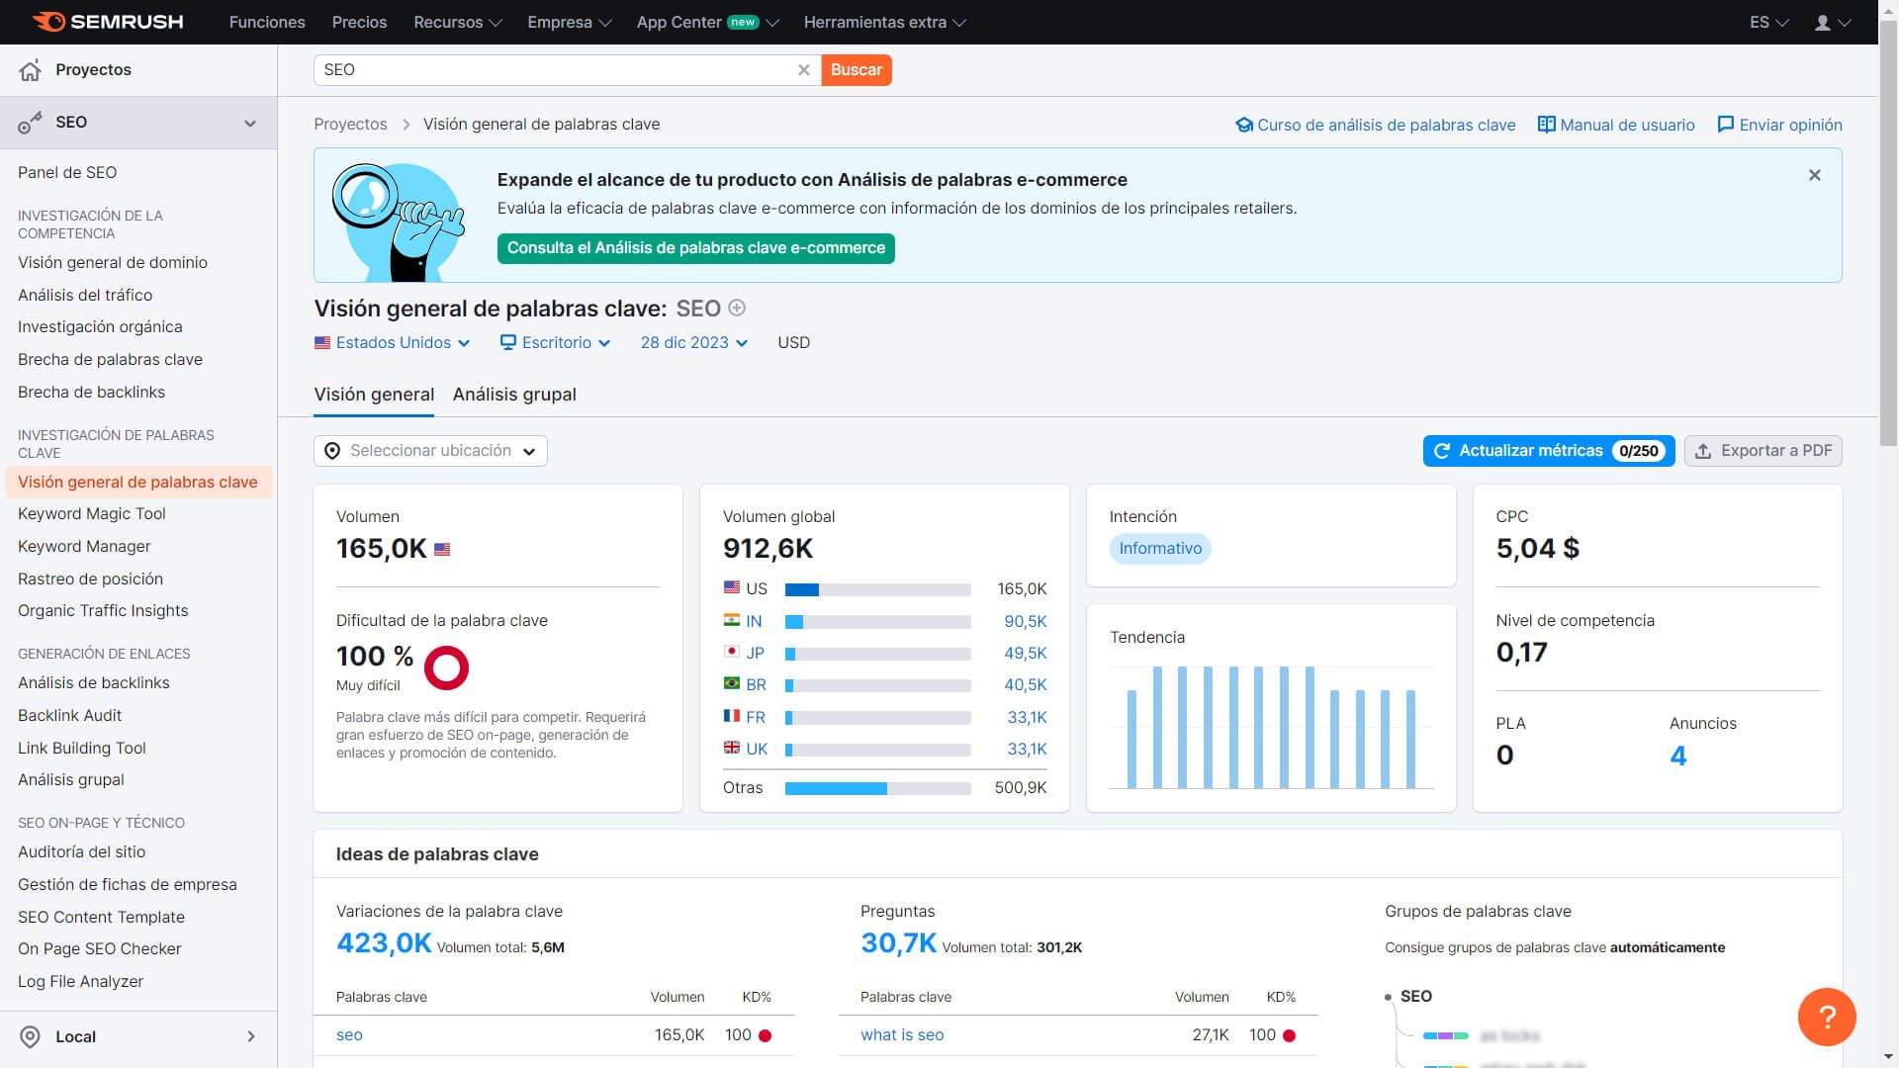Open the Funciones menu item
Viewport: 1899px width, 1068px height.
click(x=267, y=22)
